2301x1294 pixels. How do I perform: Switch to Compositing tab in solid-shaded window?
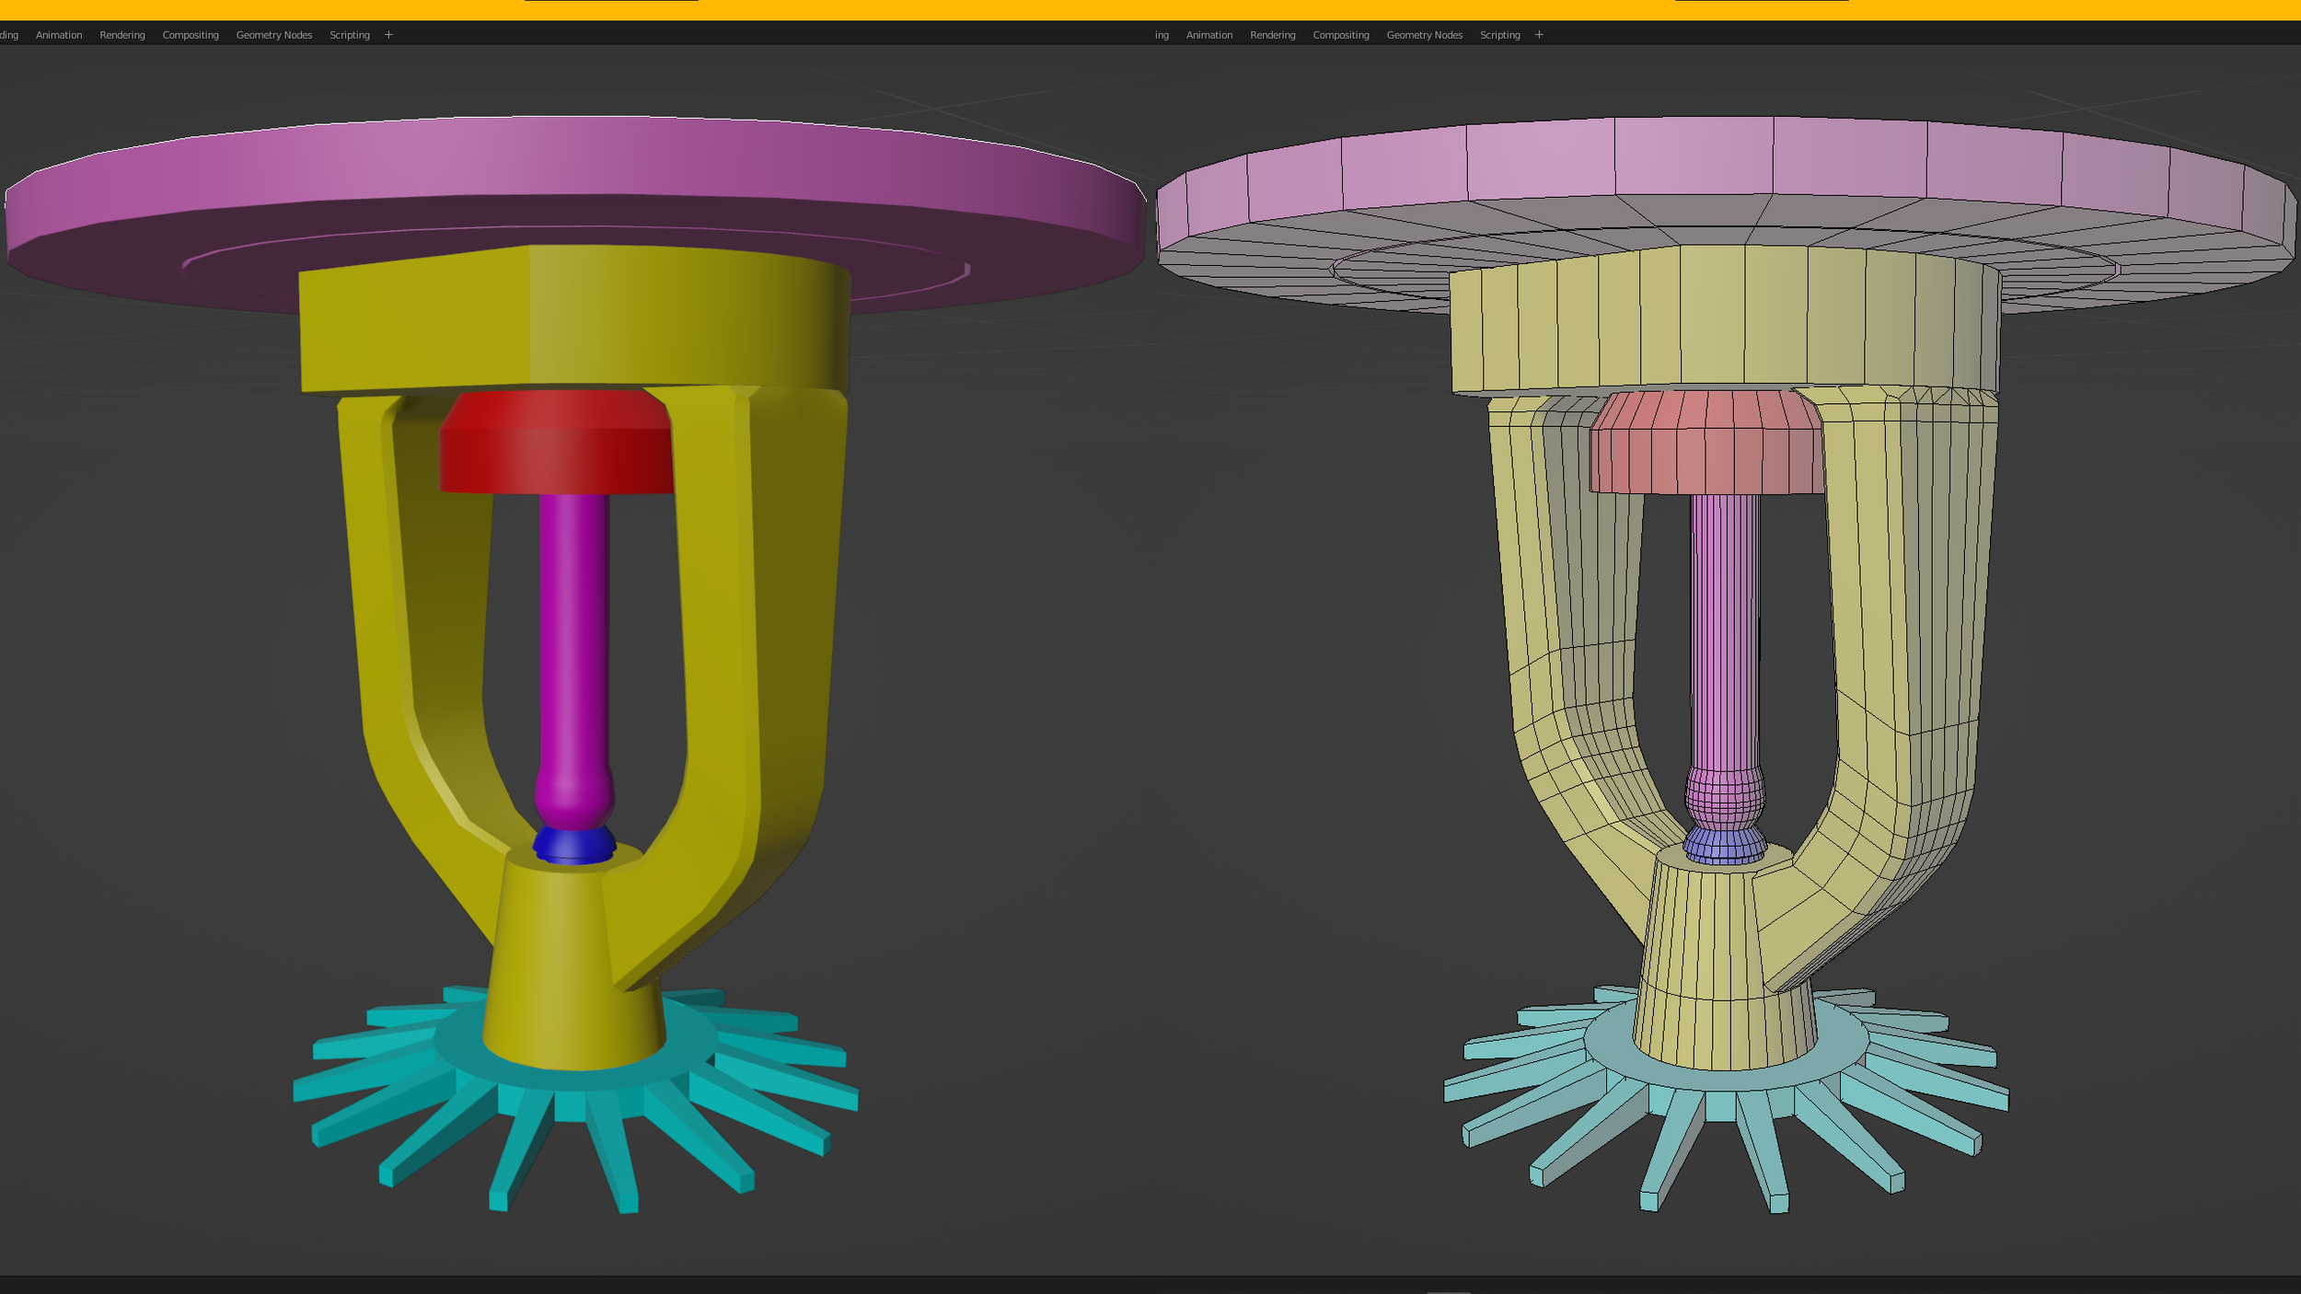pos(191,35)
